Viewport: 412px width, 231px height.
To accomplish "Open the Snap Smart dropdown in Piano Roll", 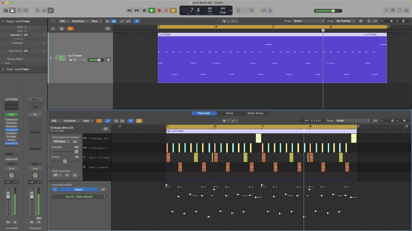I will [x=352, y=120].
